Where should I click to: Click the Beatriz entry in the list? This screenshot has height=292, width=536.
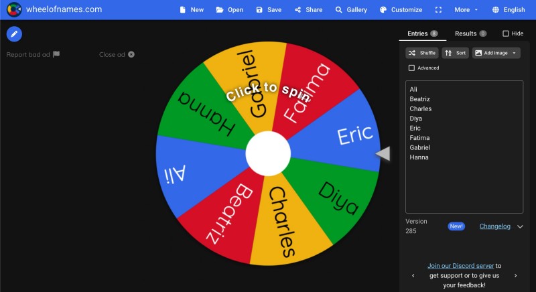pyautogui.click(x=420, y=99)
